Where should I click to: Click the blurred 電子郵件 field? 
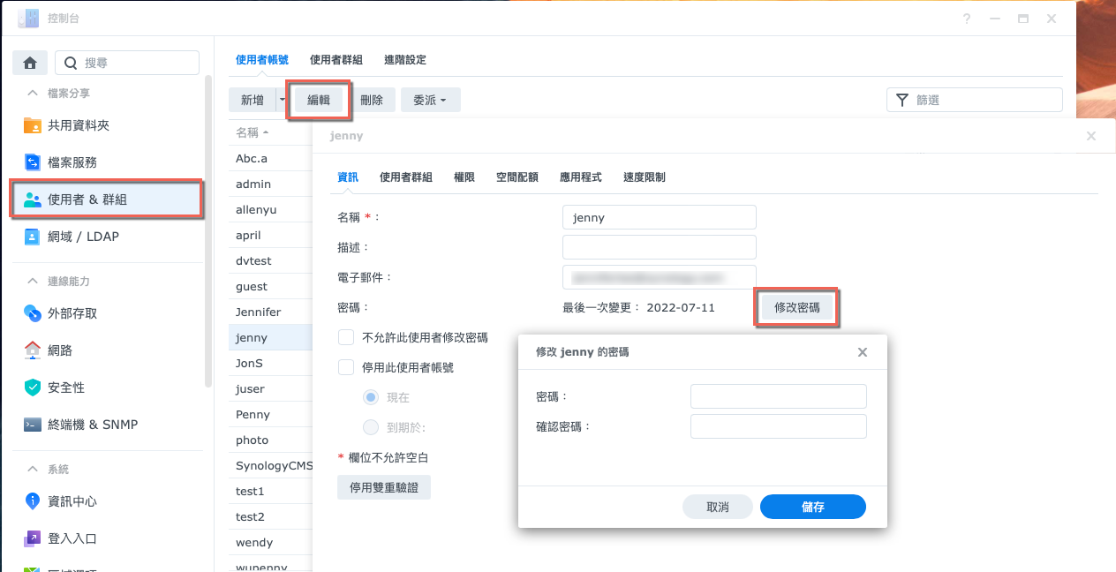660,277
